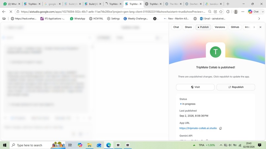Open the tripmate-collab.ai.studio link
Image resolution: width=266 pixels, height=149 pixels.
[198, 128]
